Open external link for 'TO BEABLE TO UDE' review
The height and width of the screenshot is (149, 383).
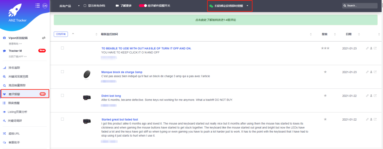coord(375,48)
